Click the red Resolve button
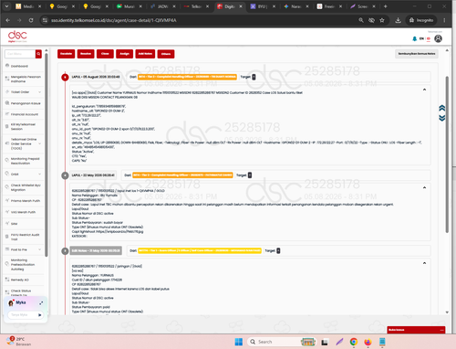The image size is (456, 349). tap(86, 54)
